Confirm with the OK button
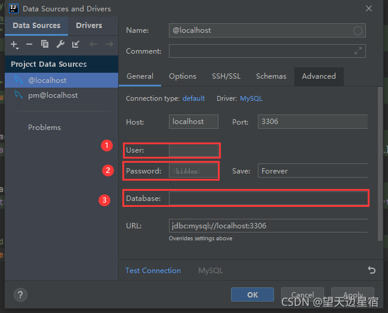 click(252, 295)
